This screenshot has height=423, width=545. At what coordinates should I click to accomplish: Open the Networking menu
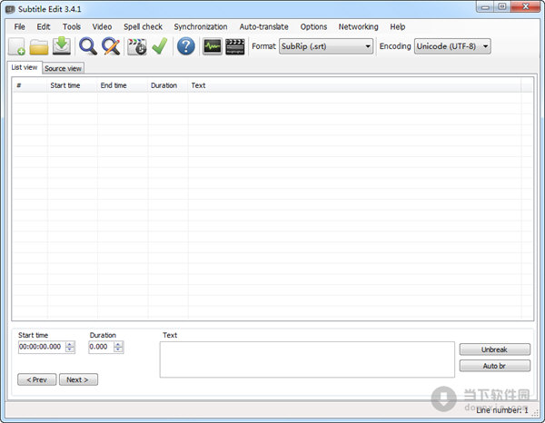[x=359, y=26]
